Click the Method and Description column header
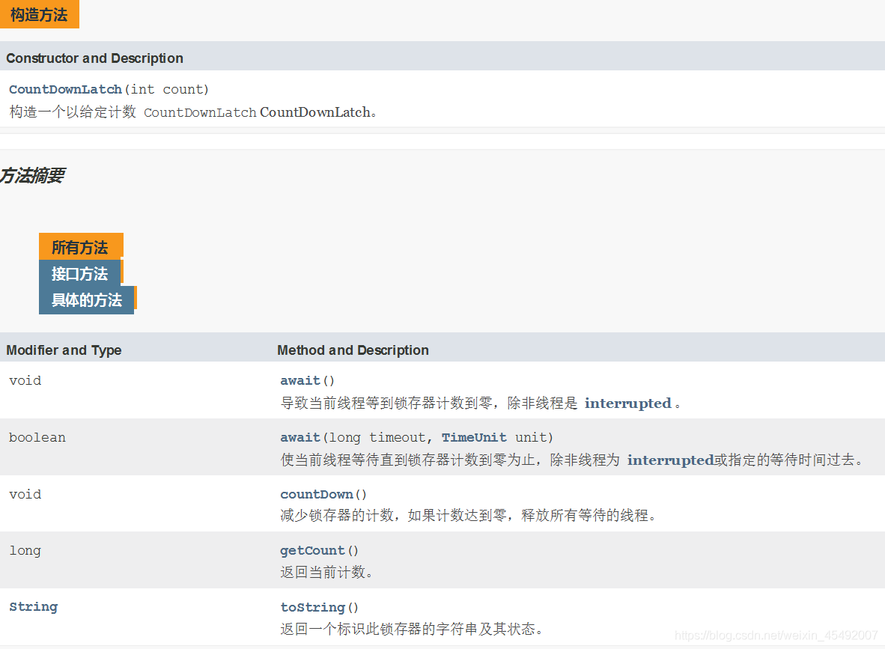885x649 pixels. tap(353, 350)
